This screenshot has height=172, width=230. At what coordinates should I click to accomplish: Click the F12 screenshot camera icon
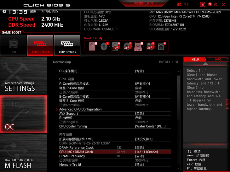click(179, 4)
